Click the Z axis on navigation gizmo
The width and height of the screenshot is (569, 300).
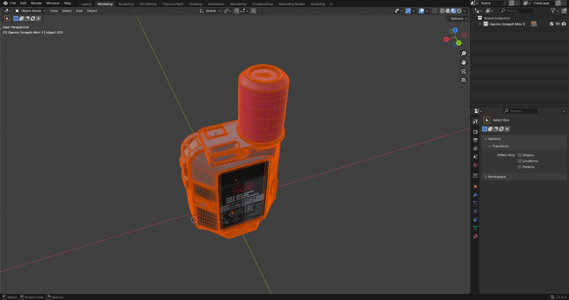point(455,30)
